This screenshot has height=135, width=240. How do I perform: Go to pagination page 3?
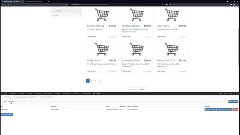point(96,81)
